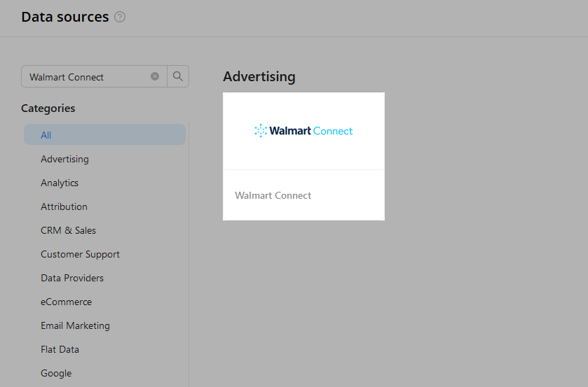This screenshot has height=387, width=588.
Task: Show Customer Support data sources
Action: [80, 254]
